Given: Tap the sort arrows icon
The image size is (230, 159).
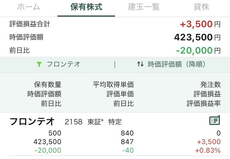Looking at the screenshot, I should (140, 64).
